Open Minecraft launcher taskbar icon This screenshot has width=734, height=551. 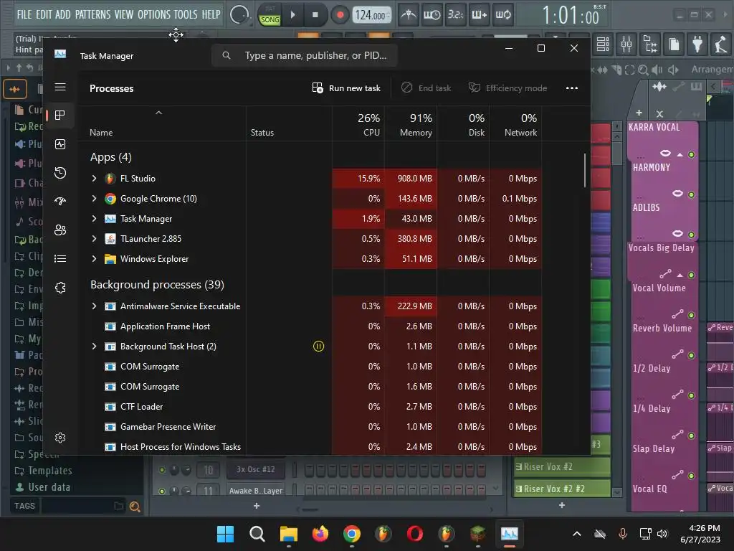tap(477, 534)
